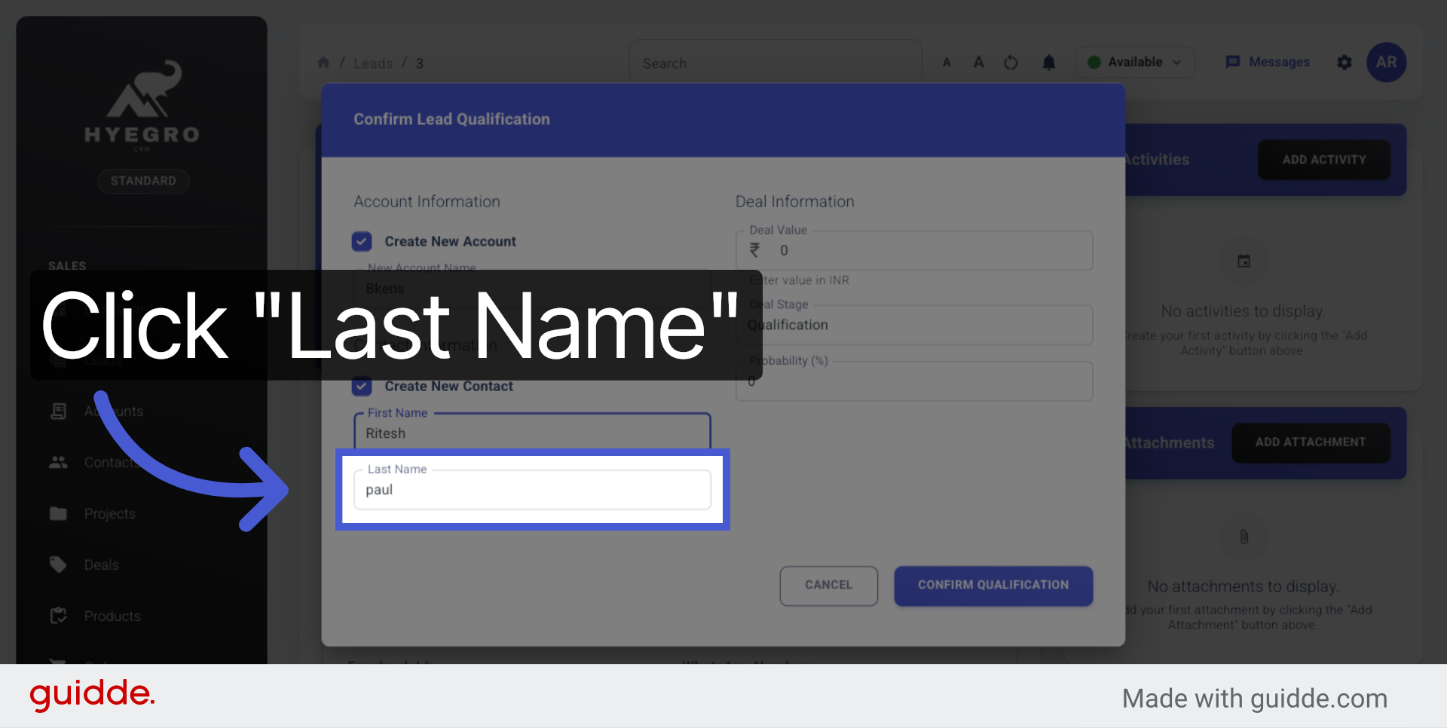Screen dimensions: 1447x728
Task: Open Deals via the tag icon
Action: point(58,564)
